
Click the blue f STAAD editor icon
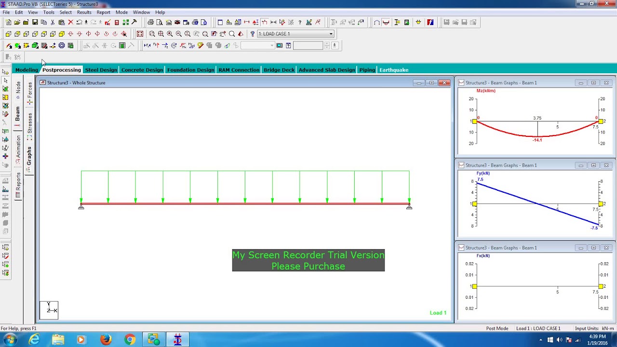430,22
